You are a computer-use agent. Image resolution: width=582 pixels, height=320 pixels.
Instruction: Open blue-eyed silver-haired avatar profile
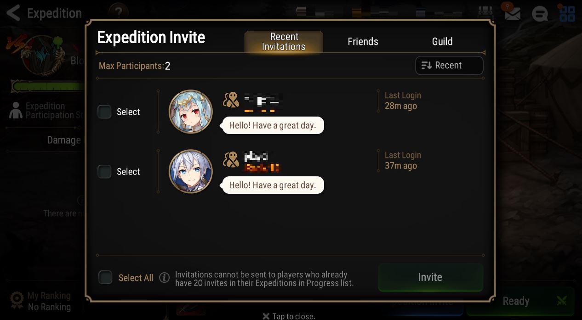(x=191, y=171)
